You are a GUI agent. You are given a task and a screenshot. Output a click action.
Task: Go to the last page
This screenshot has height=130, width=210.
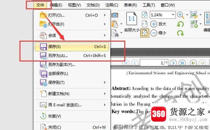182,63
